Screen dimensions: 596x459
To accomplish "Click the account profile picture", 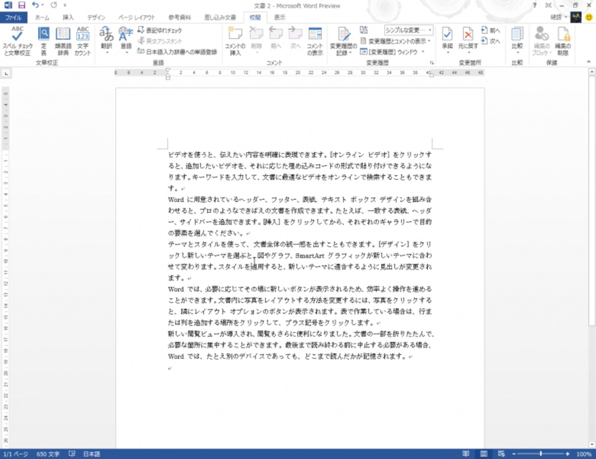I will [x=575, y=17].
